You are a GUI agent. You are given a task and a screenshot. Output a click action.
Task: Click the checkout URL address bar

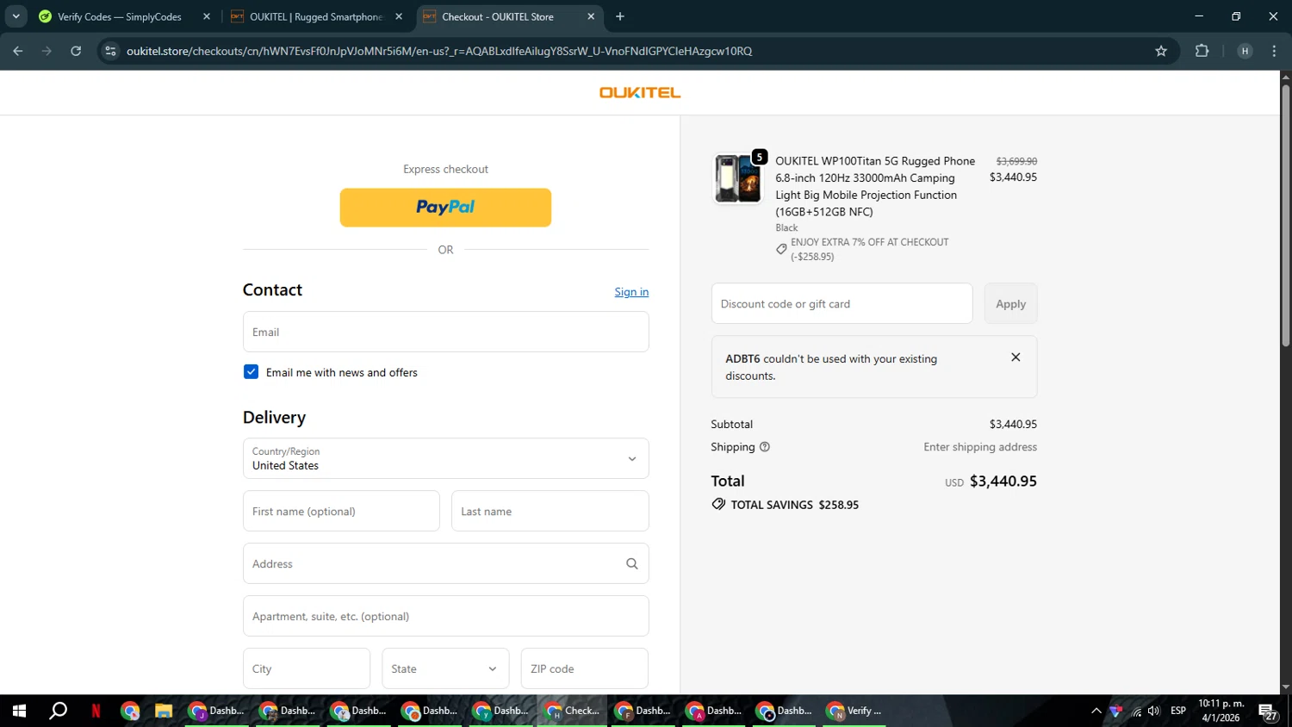pyautogui.click(x=439, y=51)
